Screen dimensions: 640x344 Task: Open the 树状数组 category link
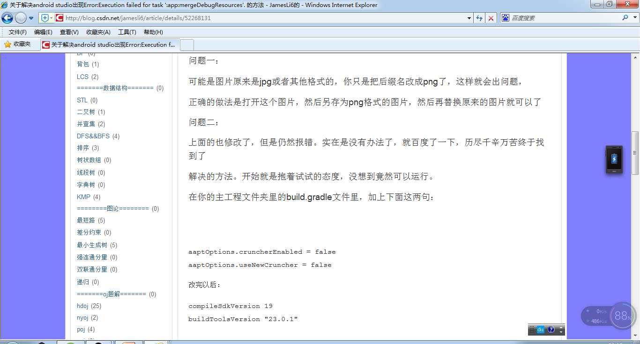[x=89, y=160]
